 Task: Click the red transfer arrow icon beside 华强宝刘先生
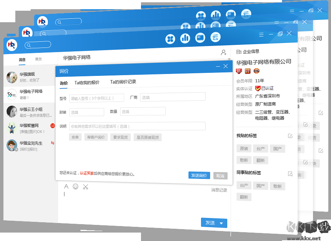click(x=52, y=143)
